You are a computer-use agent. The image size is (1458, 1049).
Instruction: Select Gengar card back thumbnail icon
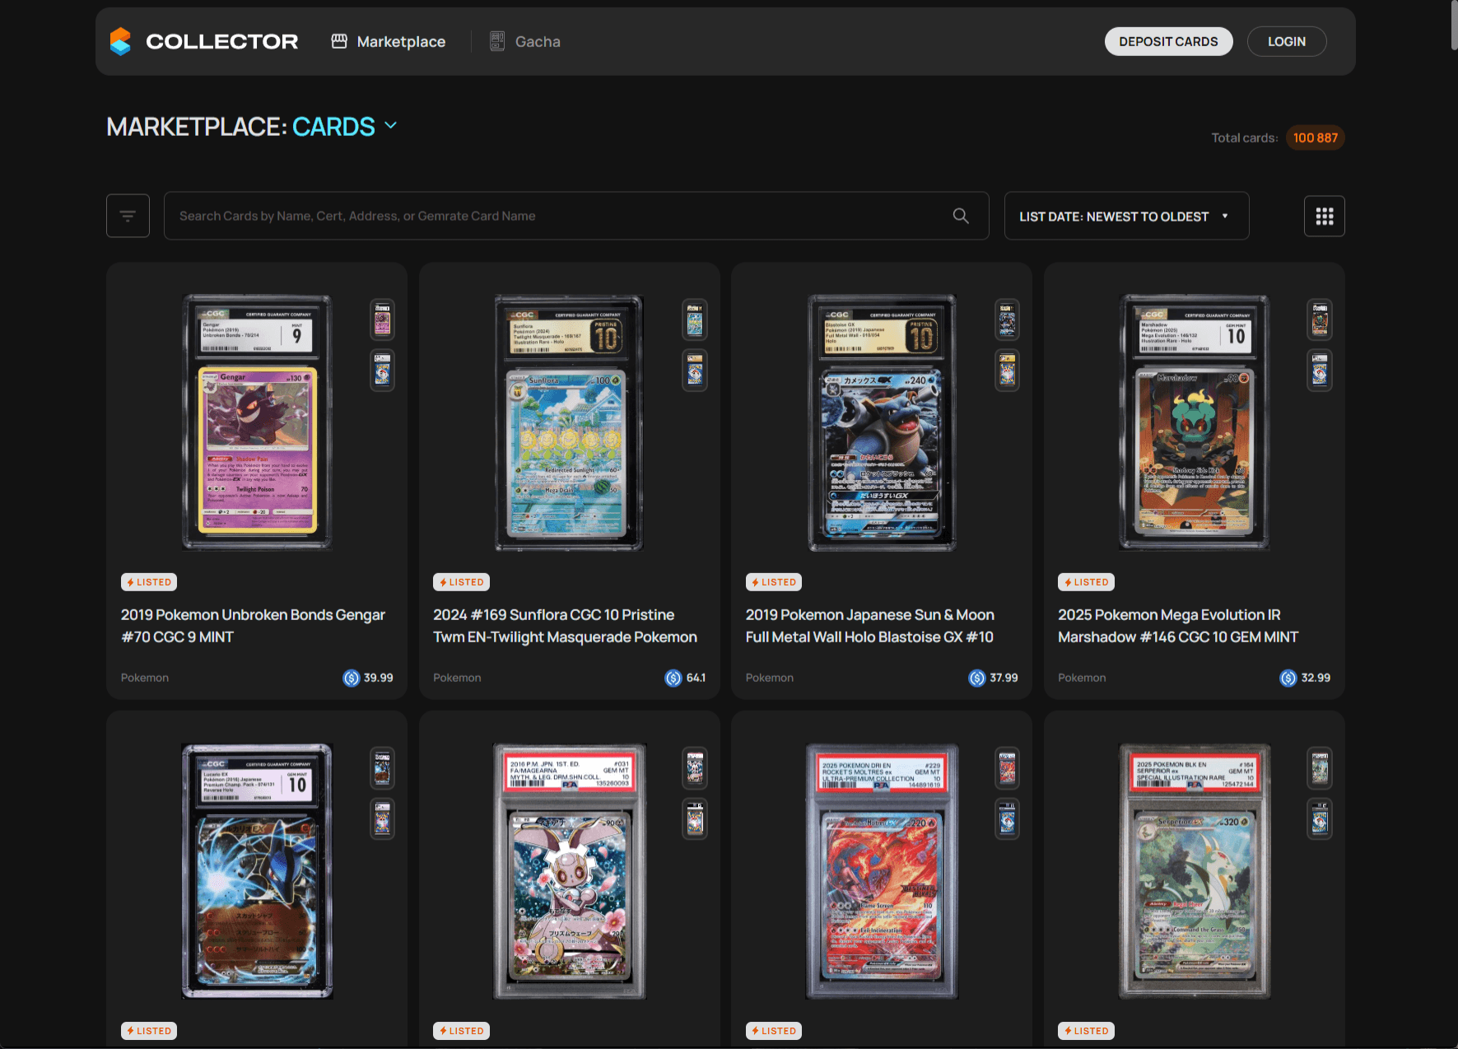pyautogui.click(x=382, y=370)
